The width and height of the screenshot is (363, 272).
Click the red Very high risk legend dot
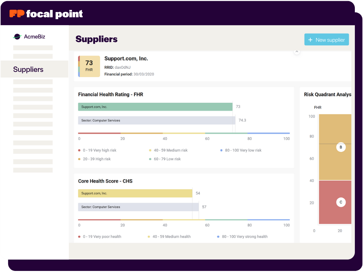79,150
